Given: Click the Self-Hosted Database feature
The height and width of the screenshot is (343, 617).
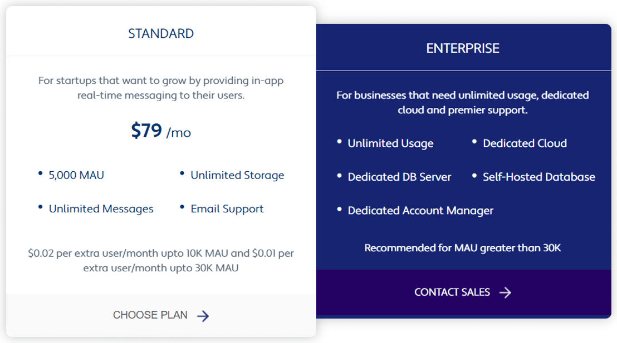Looking at the screenshot, I should [x=538, y=177].
